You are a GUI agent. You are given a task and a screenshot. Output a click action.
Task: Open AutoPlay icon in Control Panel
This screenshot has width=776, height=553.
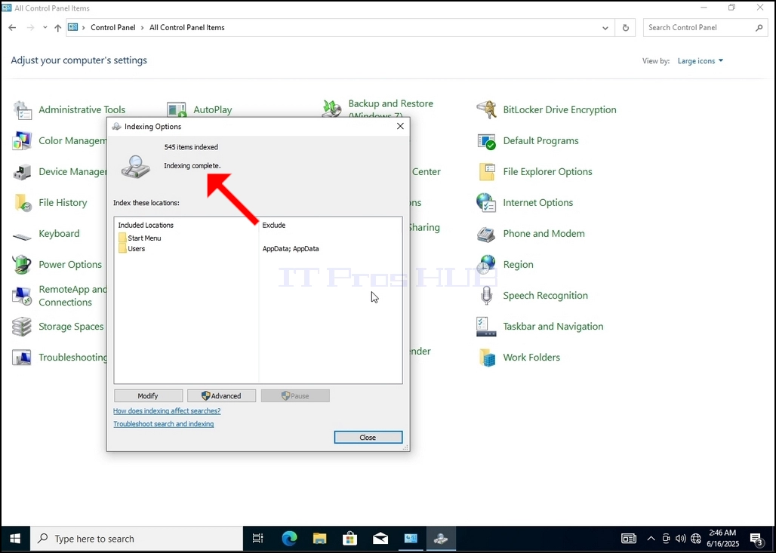click(176, 110)
